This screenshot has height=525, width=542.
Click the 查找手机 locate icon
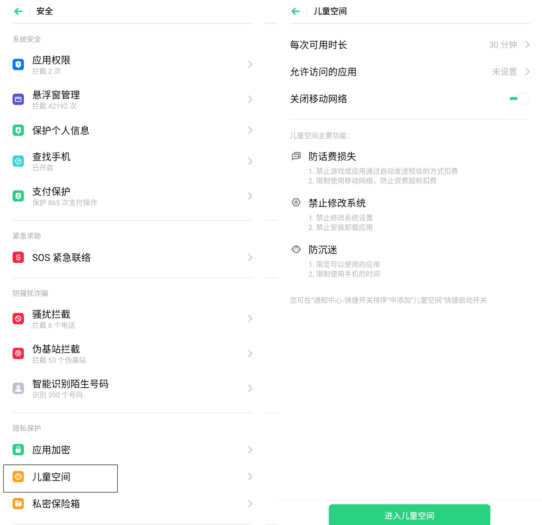(x=18, y=161)
